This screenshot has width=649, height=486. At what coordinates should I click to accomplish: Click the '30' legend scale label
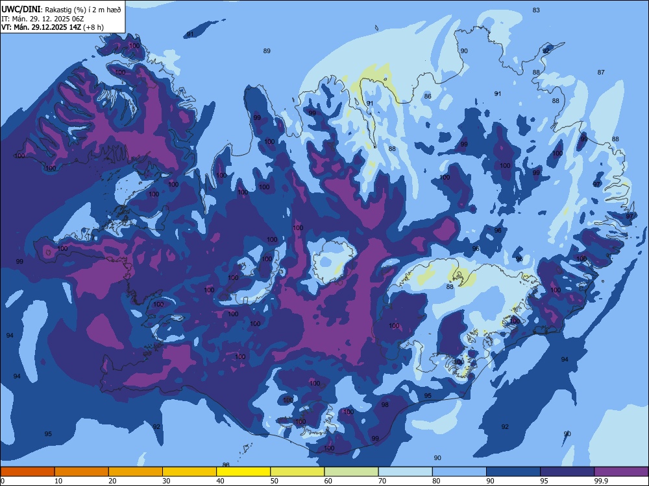tap(166, 481)
